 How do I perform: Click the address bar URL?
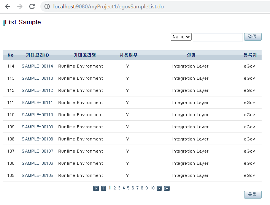[x=108, y=6]
